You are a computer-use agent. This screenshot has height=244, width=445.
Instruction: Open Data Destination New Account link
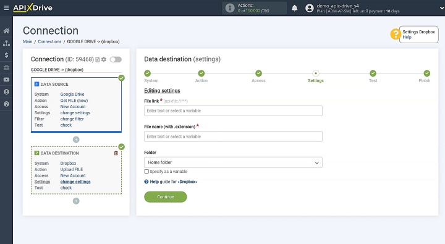tap(73, 175)
